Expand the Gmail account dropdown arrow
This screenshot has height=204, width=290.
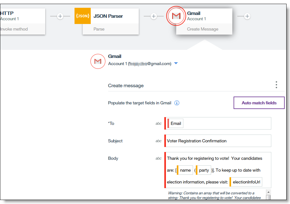[176, 64]
